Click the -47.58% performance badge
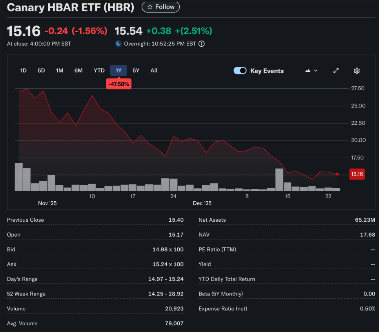This screenshot has width=379, height=332. (x=118, y=84)
